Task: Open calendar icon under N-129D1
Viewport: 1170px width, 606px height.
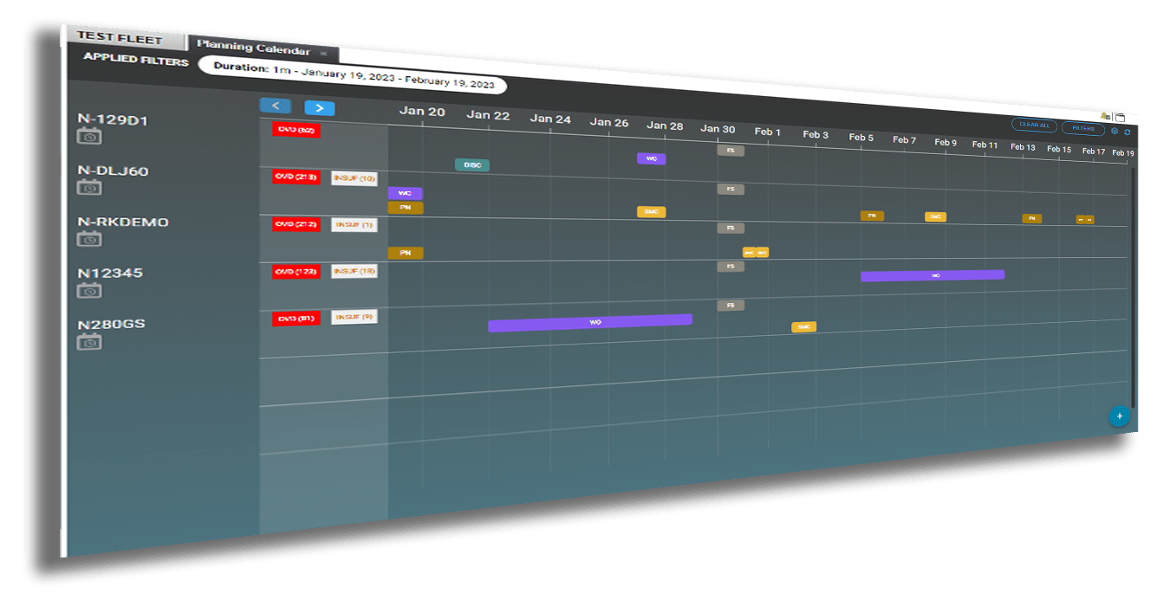Action: click(89, 137)
